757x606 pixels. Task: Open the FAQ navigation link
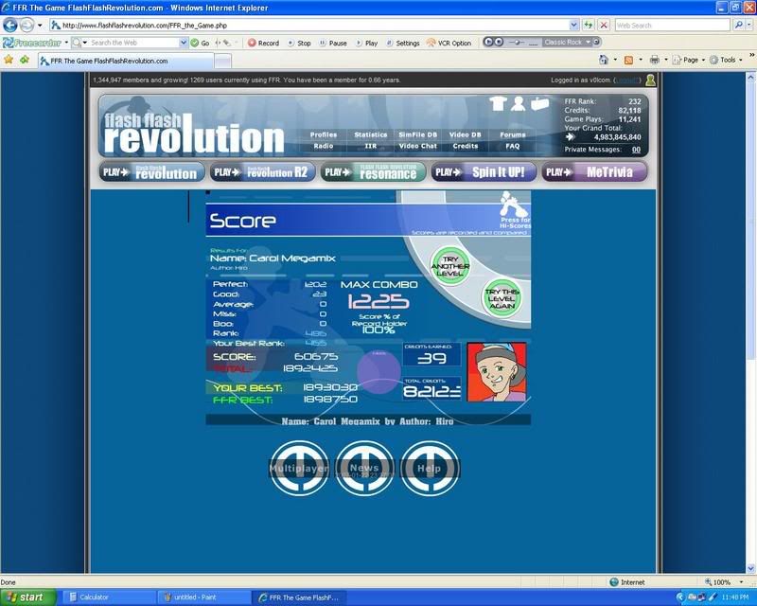pos(512,146)
